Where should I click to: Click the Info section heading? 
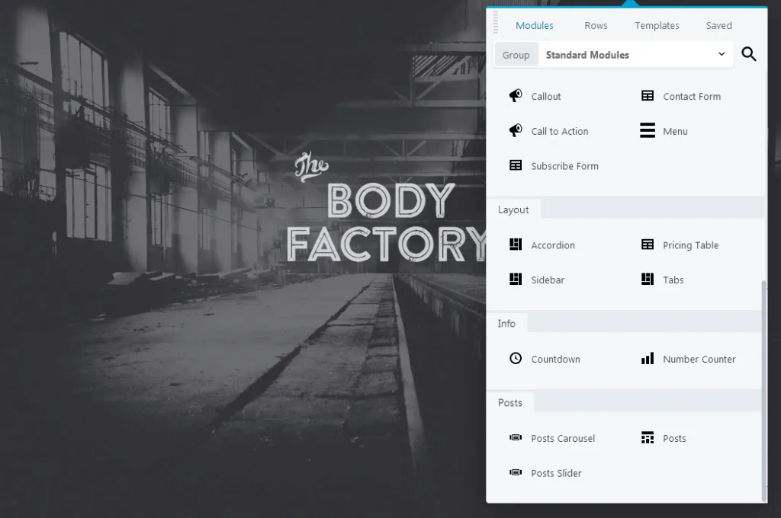tap(506, 324)
